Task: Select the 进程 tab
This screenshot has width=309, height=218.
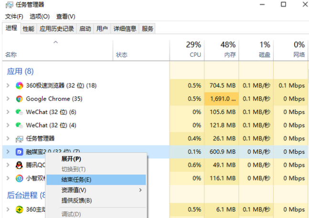Action: coord(11,28)
